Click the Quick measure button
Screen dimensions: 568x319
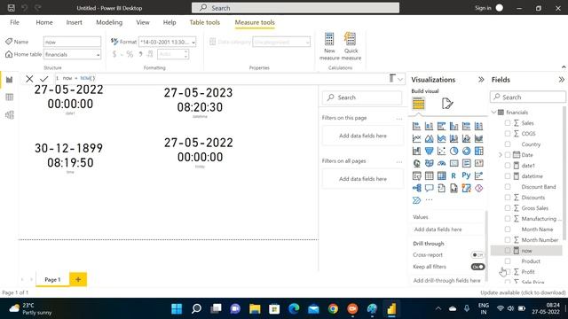[x=351, y=46]
